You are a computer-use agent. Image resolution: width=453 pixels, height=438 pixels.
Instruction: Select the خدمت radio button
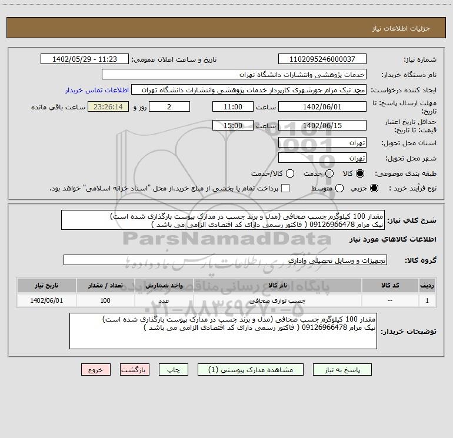(x=329, y=173)
